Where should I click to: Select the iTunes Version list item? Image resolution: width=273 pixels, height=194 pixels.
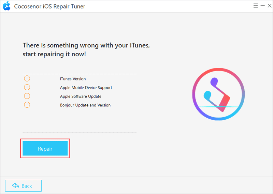[x=73, y=79]
